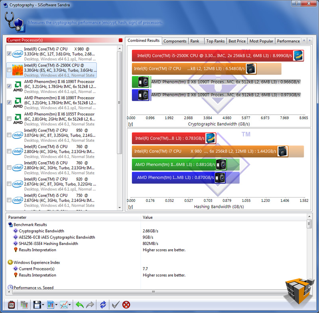
Task: Click the diamond icon beside SHA256 iSSE4 Hashing Bandwidth
Action: tap(16, 244)
